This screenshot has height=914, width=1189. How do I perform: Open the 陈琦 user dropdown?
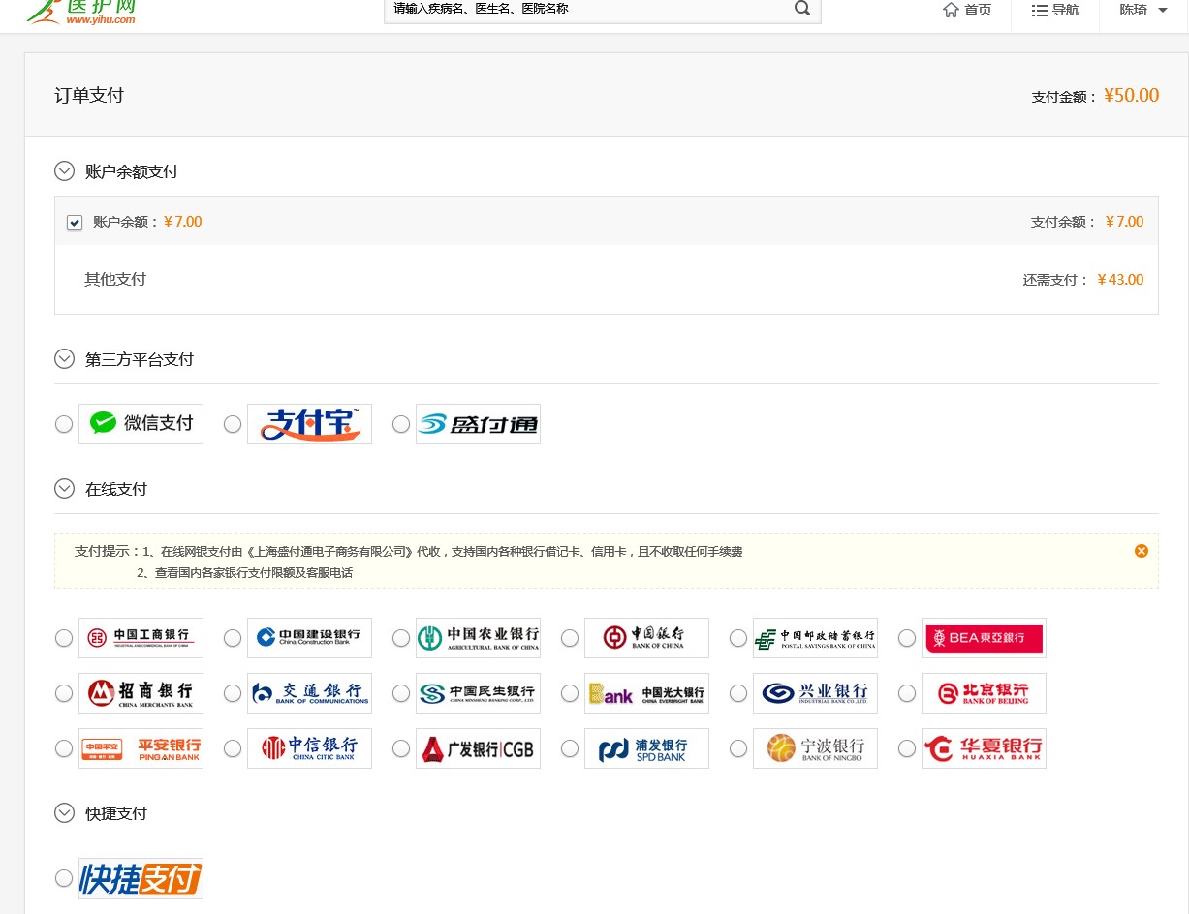pyautogui.click(x=1143, y=10)
